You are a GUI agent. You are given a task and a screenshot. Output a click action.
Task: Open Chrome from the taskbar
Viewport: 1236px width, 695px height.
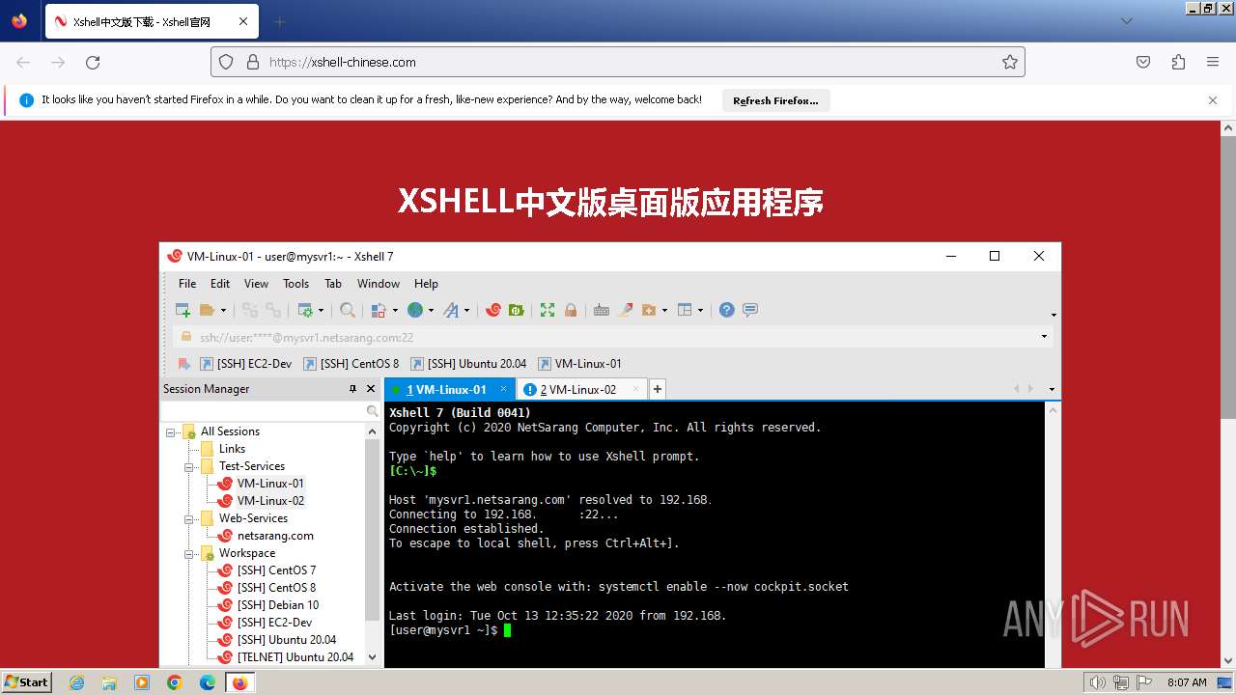(x=175, y=682)
